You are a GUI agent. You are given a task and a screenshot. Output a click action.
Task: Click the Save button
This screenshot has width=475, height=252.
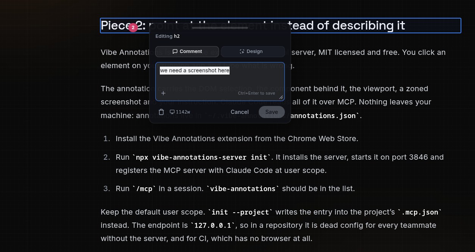point(272,112)
